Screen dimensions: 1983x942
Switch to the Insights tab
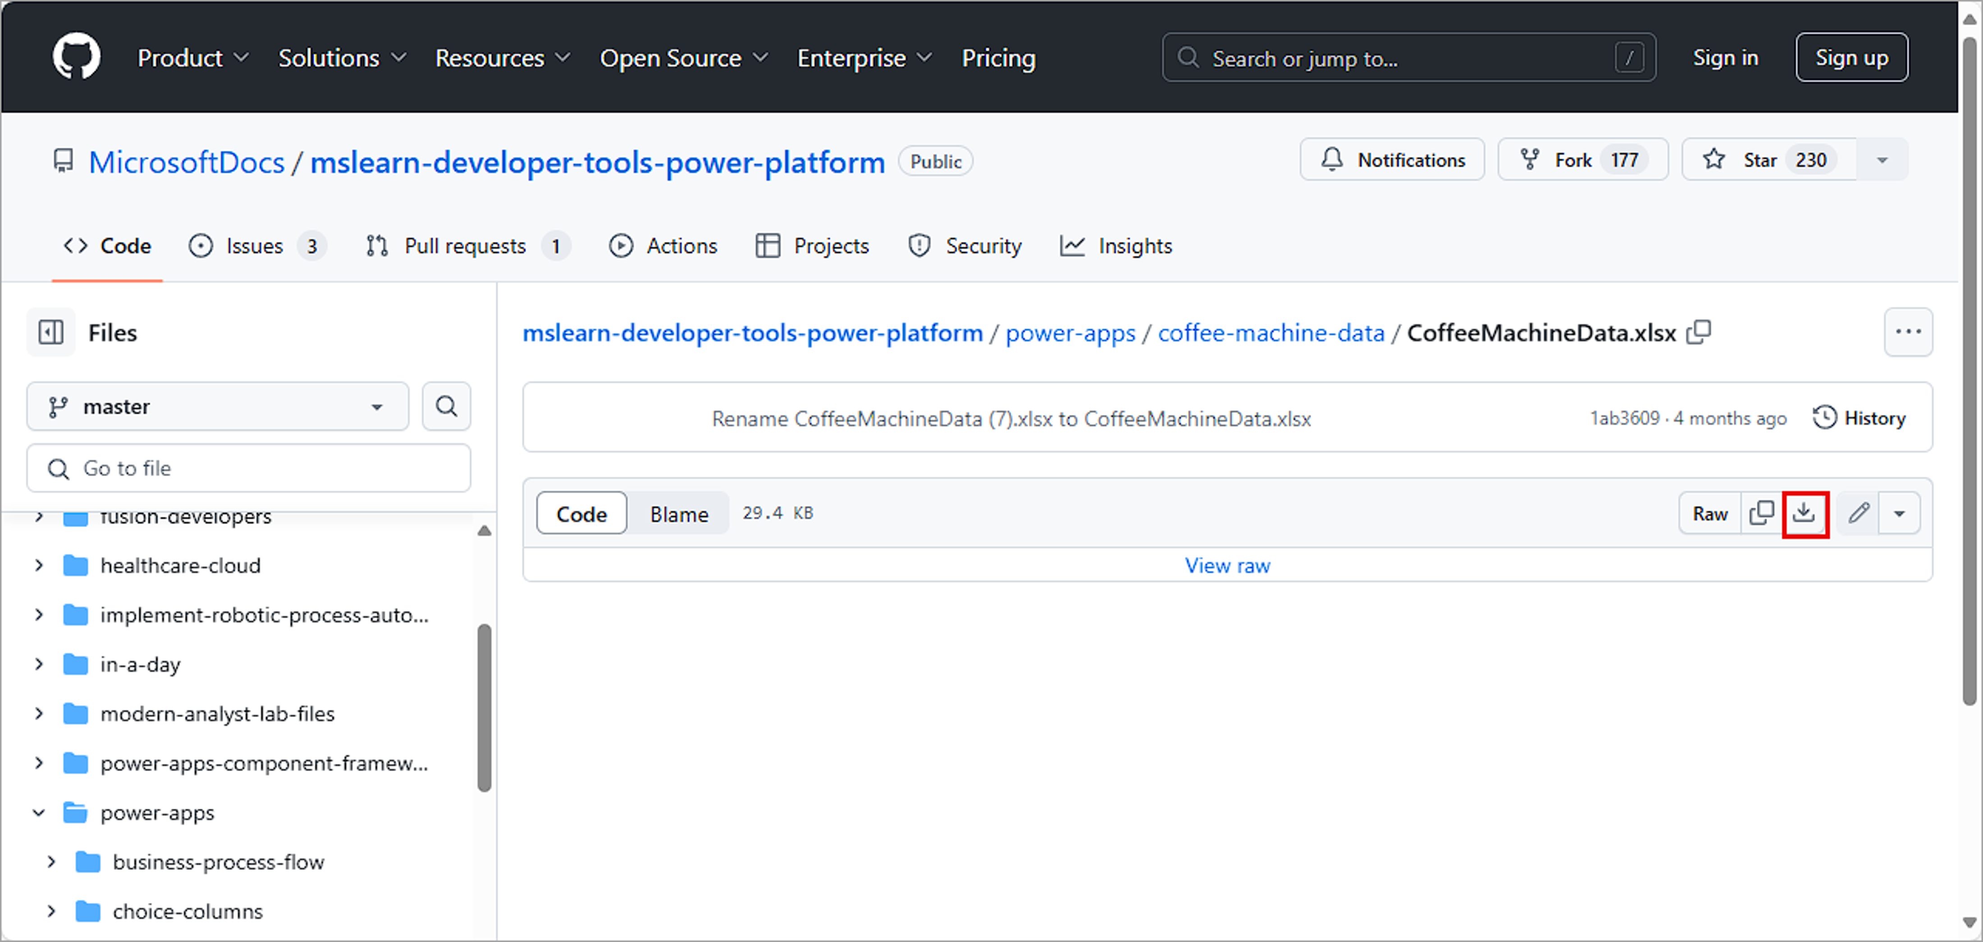1116,246
